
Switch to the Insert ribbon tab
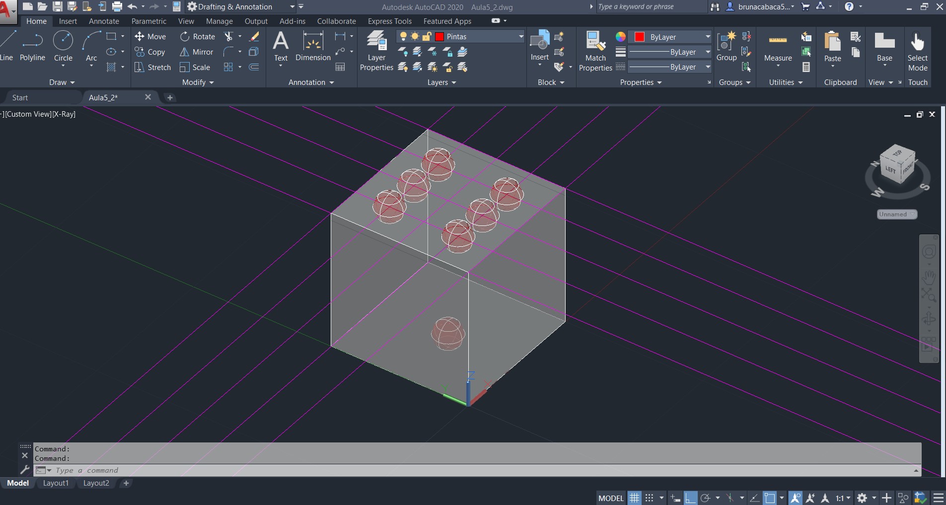click(x=68, y=21)
